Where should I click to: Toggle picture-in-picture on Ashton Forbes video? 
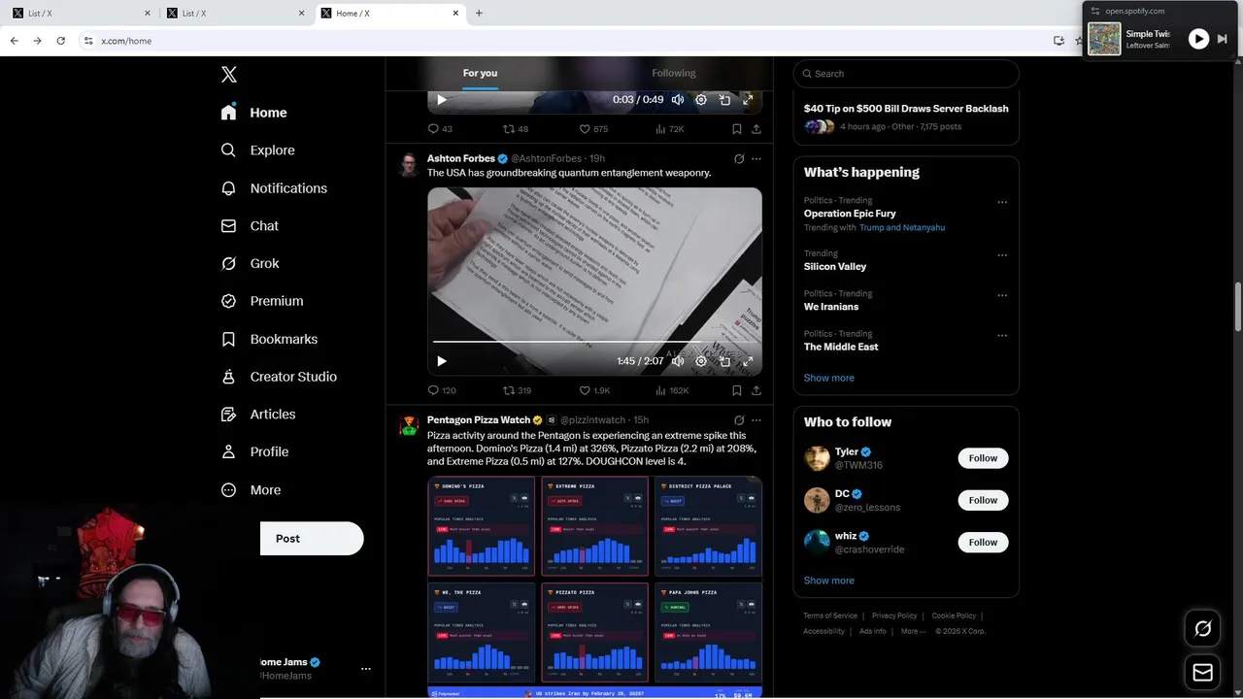724,361
